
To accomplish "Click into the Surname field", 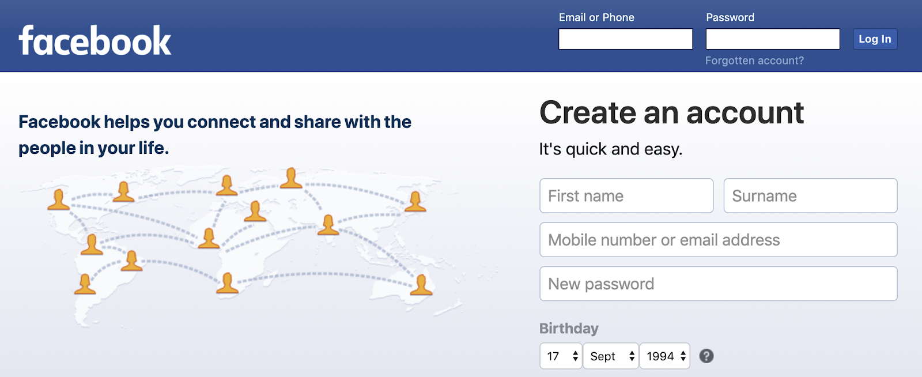I will [x=810, y=196].
